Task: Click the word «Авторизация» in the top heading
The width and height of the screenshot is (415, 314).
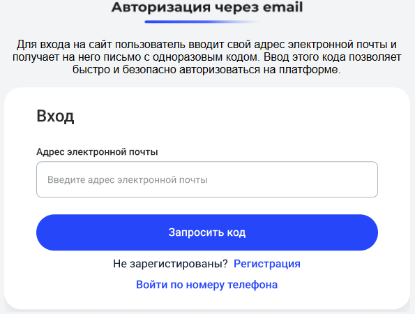Action: [x=161, y=8]
